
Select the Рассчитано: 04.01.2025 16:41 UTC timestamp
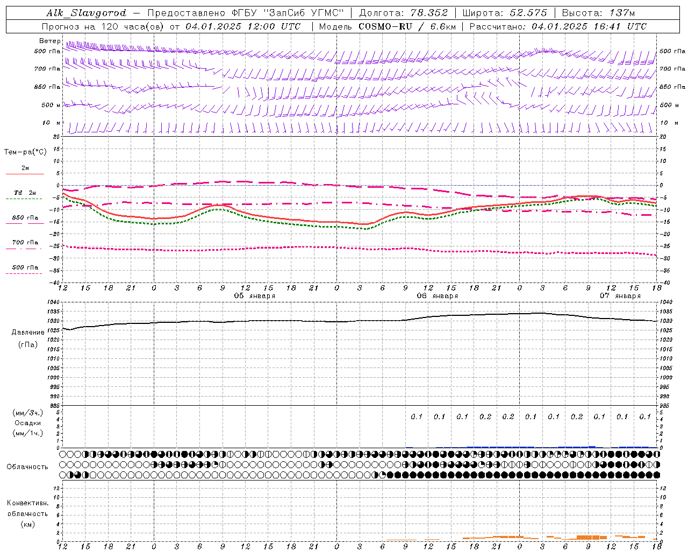[558, 26]
